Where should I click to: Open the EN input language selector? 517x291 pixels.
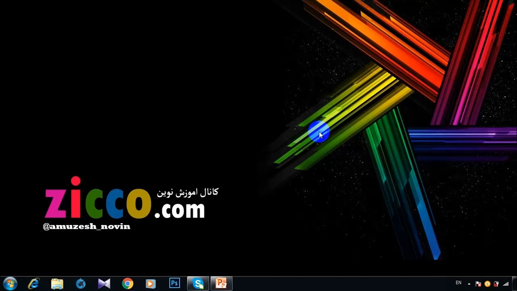(x=458, y=283)
